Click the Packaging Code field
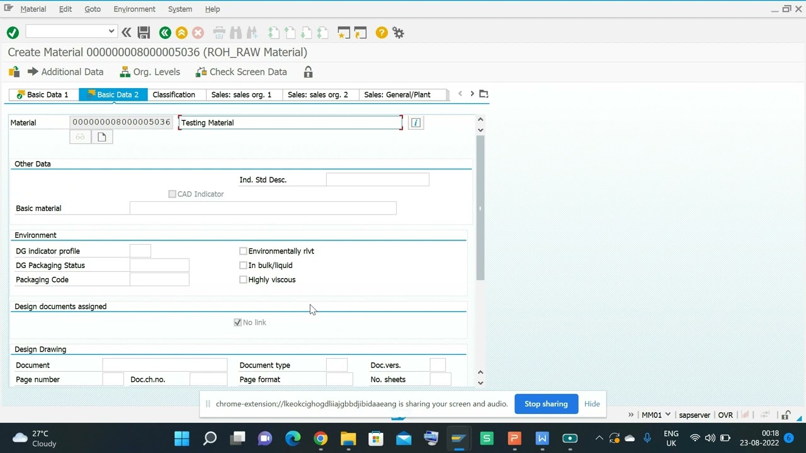The width and height of the screenshot is (806, 453). [159, 280]
